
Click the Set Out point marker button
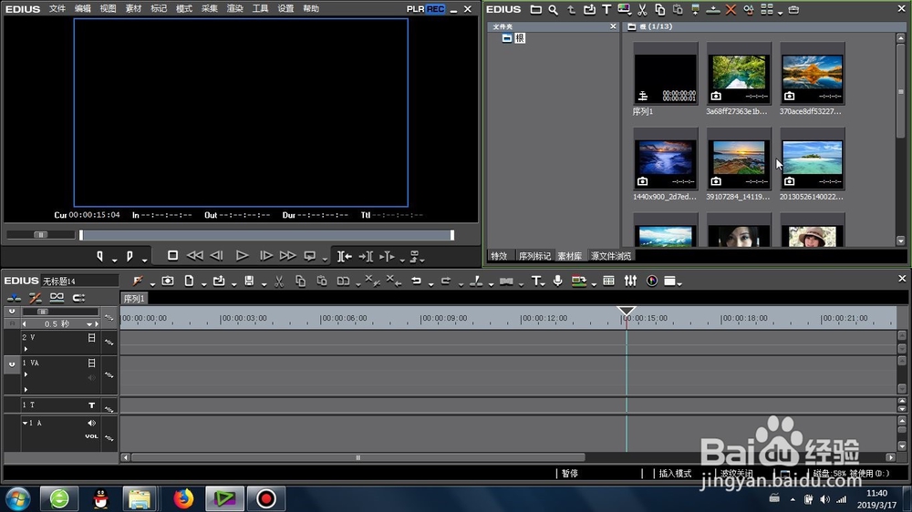(x=130, y=256)
